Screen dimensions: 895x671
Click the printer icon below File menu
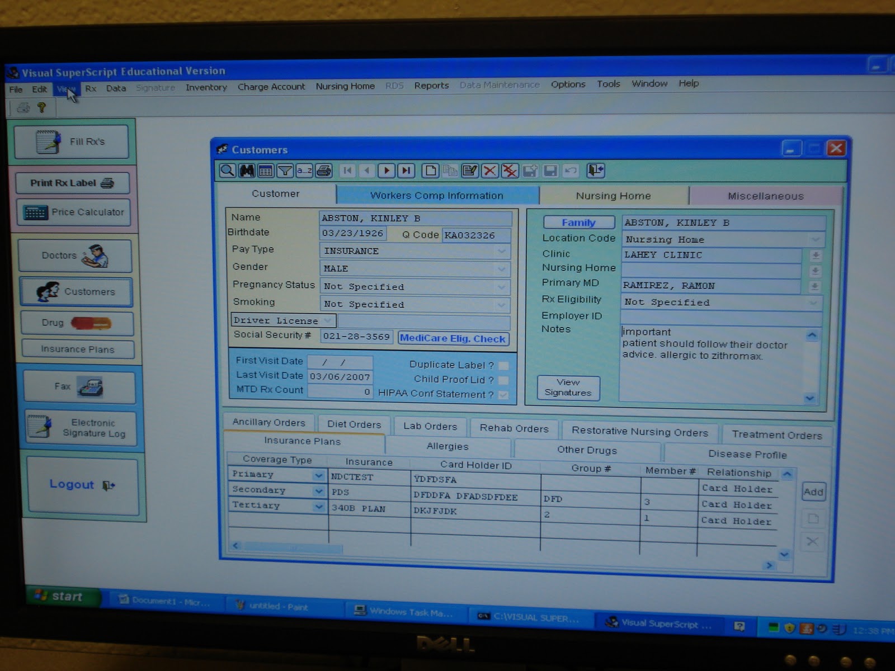23,108
